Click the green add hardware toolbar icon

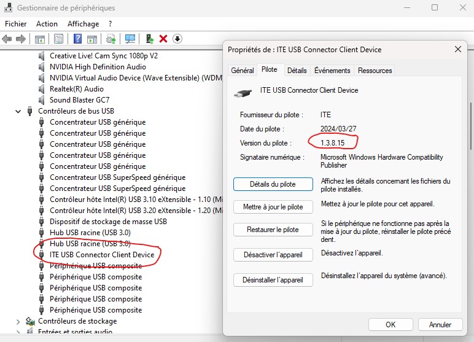point(149,39)
